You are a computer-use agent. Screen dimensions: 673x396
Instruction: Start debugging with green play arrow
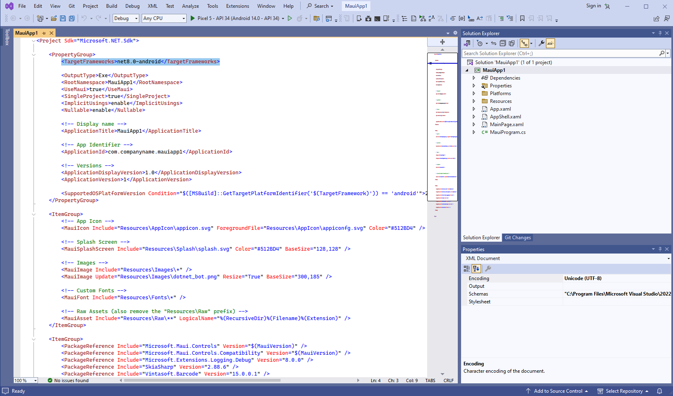193,18
